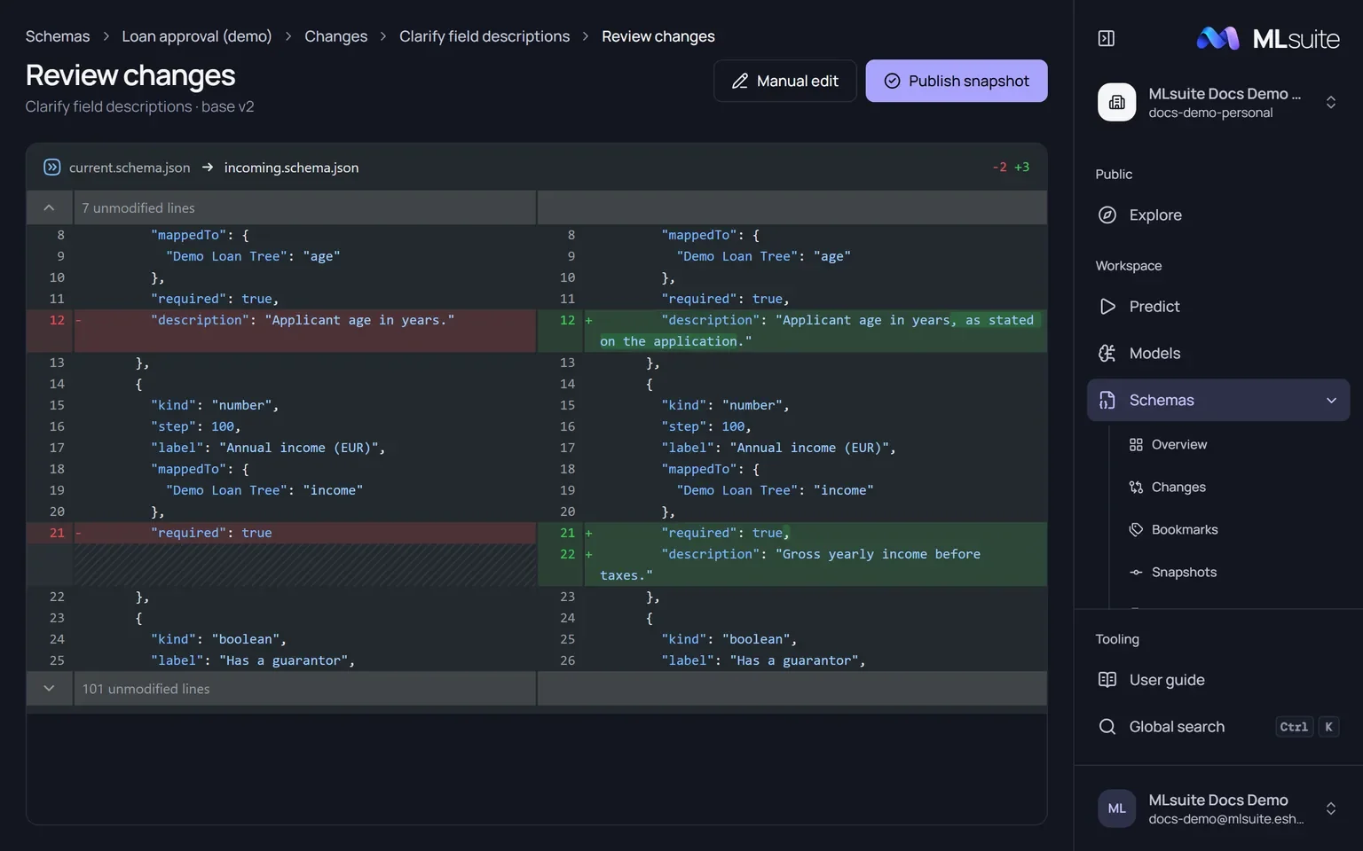Click the checkmark icon on Publish snapshot
The image size is (1363, 851).
pyautogui.click(x=892, y=81)
